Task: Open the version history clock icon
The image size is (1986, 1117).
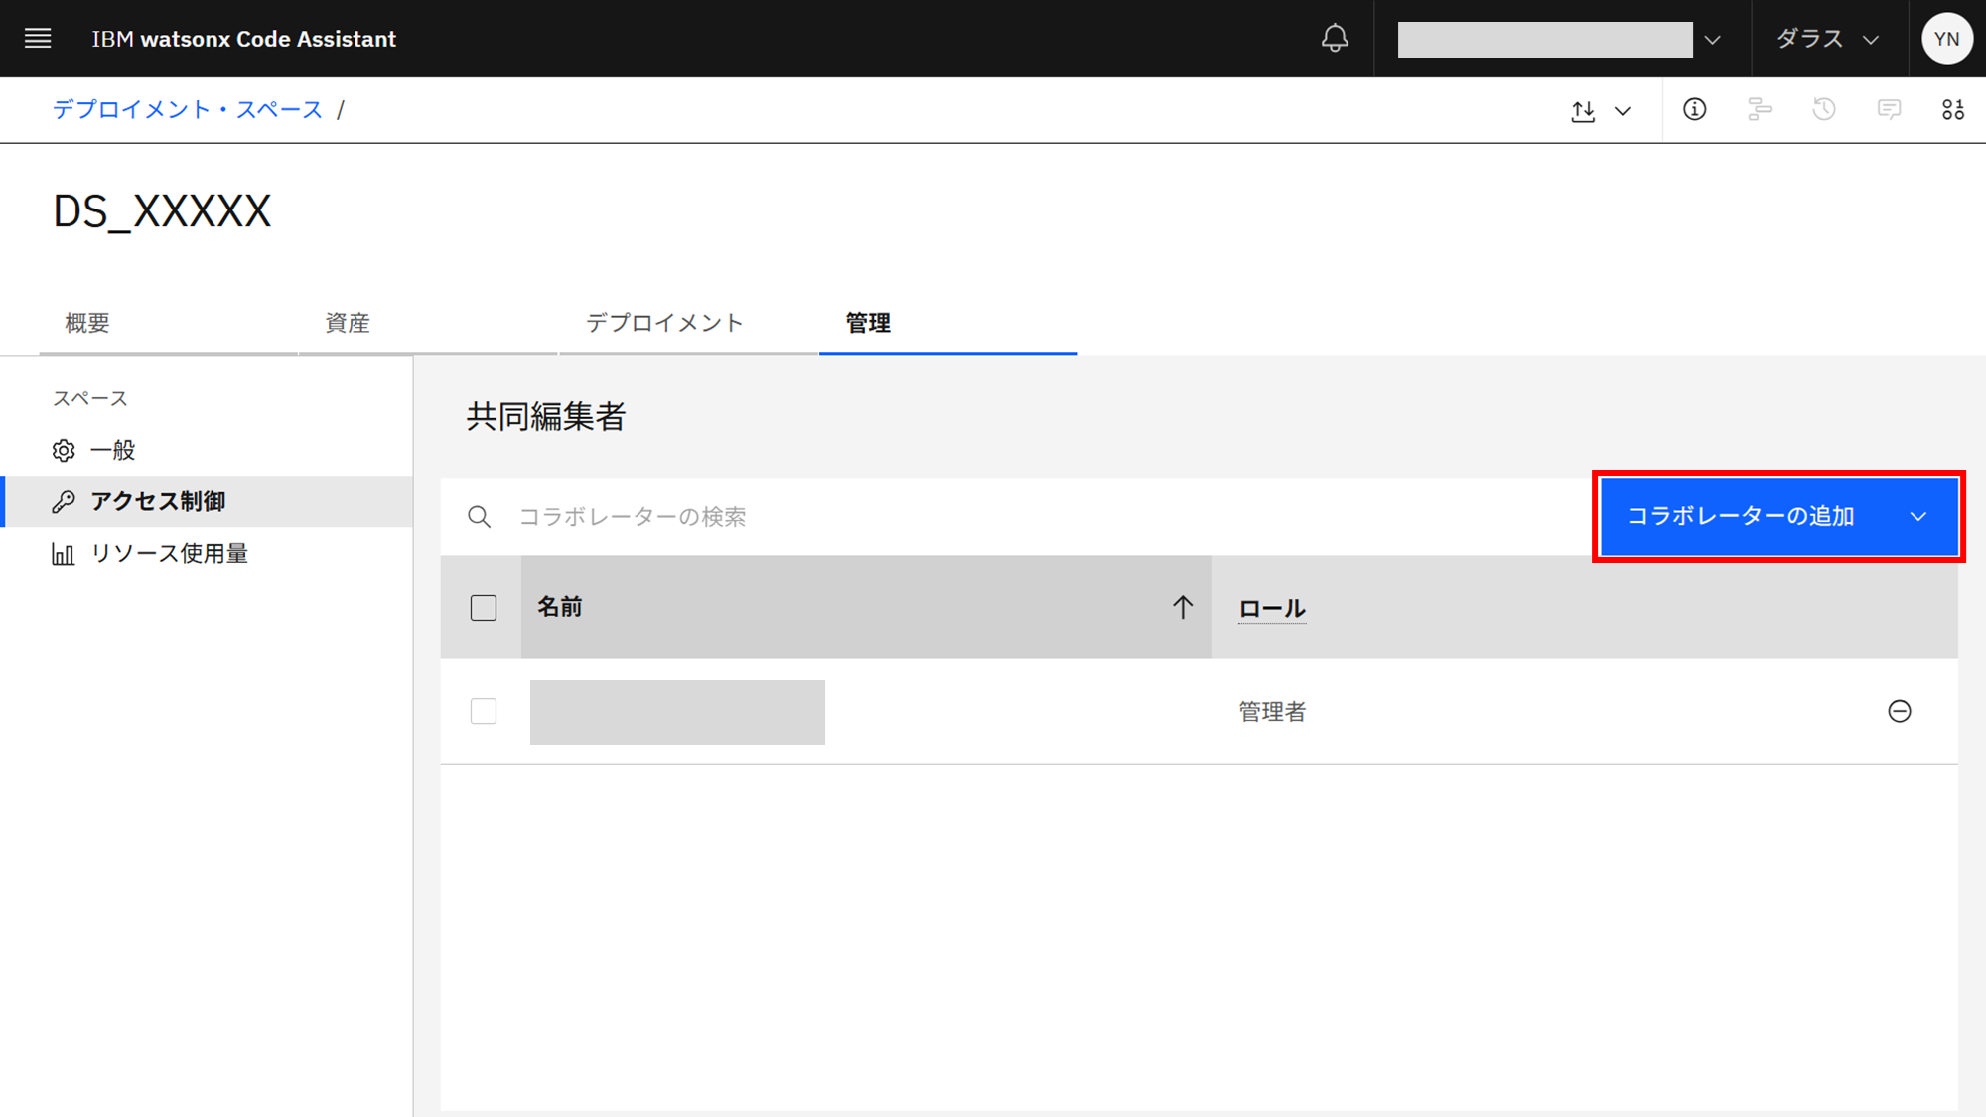Action: click(1823, 109)
